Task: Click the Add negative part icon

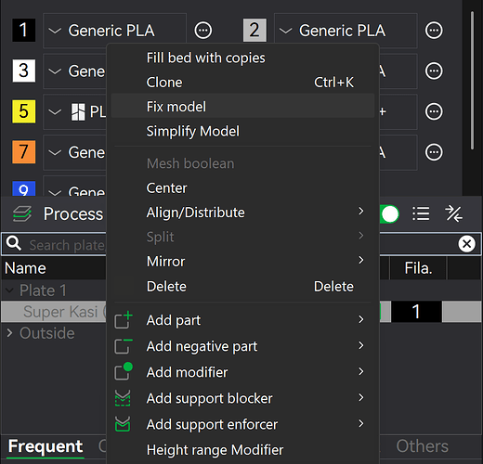Action: pyautogui.click(x=124, y=346)
